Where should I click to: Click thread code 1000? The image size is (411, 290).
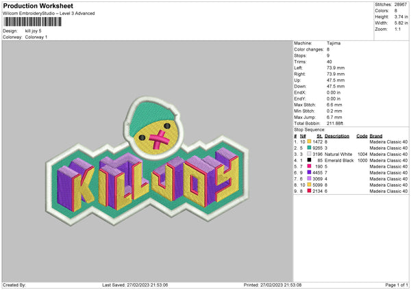click(x=362, y=161)
